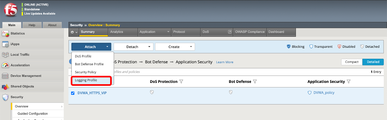Click the Transparent legend shield icon
387x120 pixels.
(311, 46)
